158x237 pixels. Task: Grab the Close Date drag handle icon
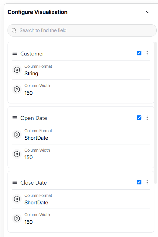[15, 182]
